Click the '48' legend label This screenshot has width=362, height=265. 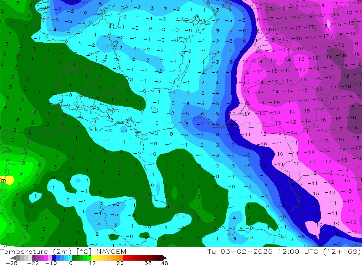(165, 263)
